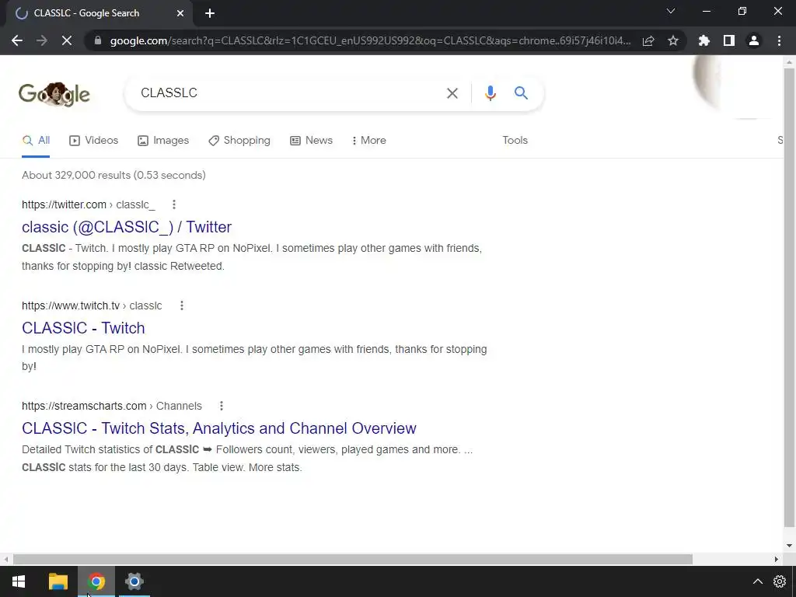This screenshot has height=597, width=796.
Task: Click the horizontal scrollbar thumb
Action: coord(353,559)
